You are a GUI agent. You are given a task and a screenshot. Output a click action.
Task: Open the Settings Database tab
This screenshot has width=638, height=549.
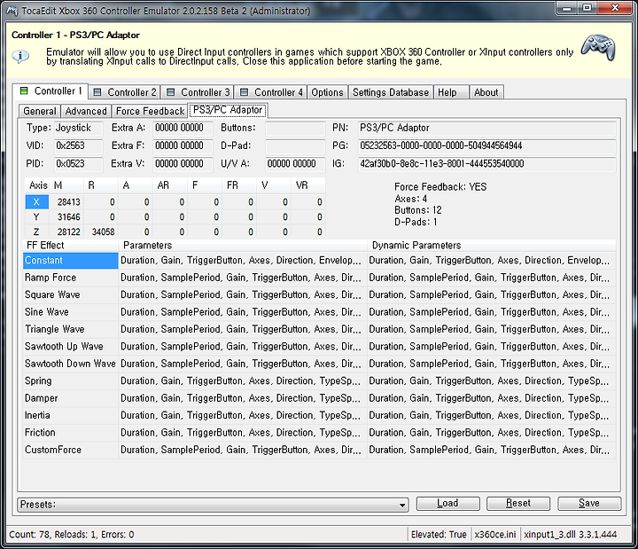[391, 92]
